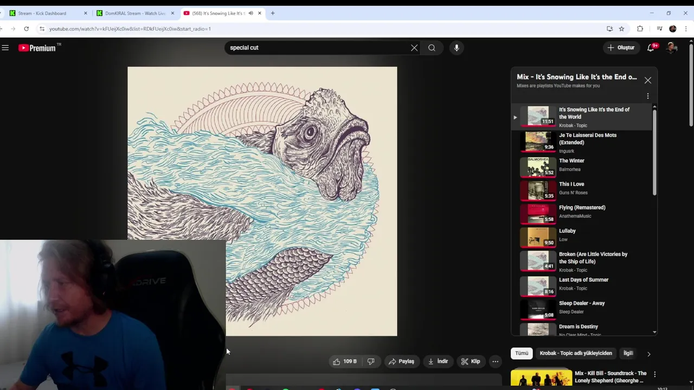Download the video via İndir
Image resolution: width=694 pixels, height=390 pixels.
coord(438,361)
